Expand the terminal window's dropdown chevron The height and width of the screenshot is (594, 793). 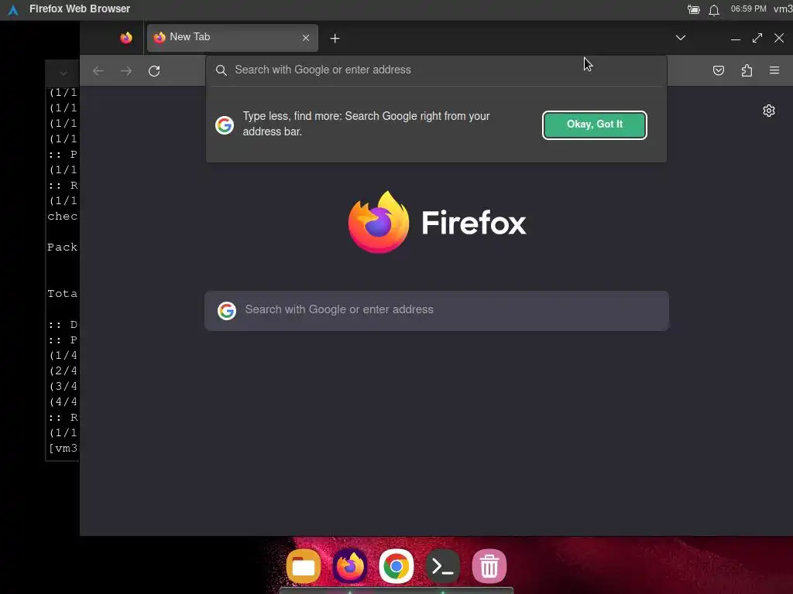[64, 73]
